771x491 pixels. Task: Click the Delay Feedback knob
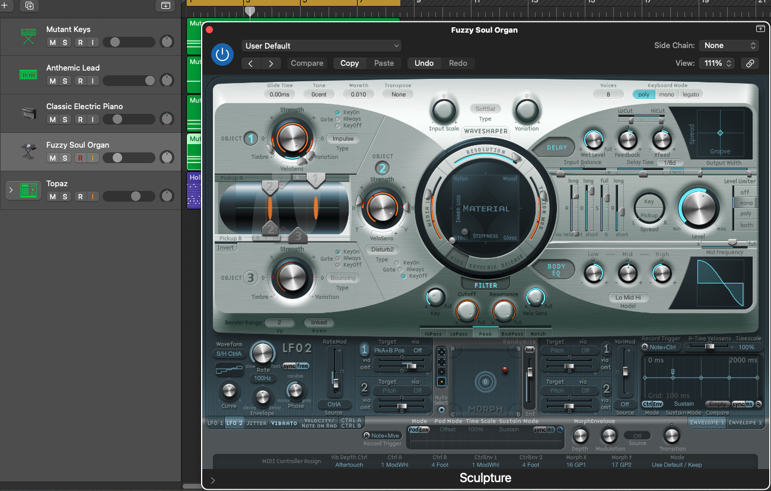[x=627, y=140]
